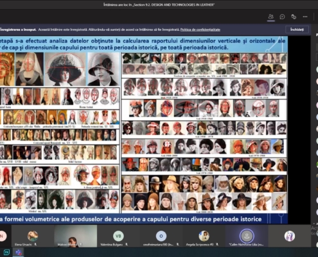
Task: Select the last participant tile with blonde avatar
Action: [290, 236]
